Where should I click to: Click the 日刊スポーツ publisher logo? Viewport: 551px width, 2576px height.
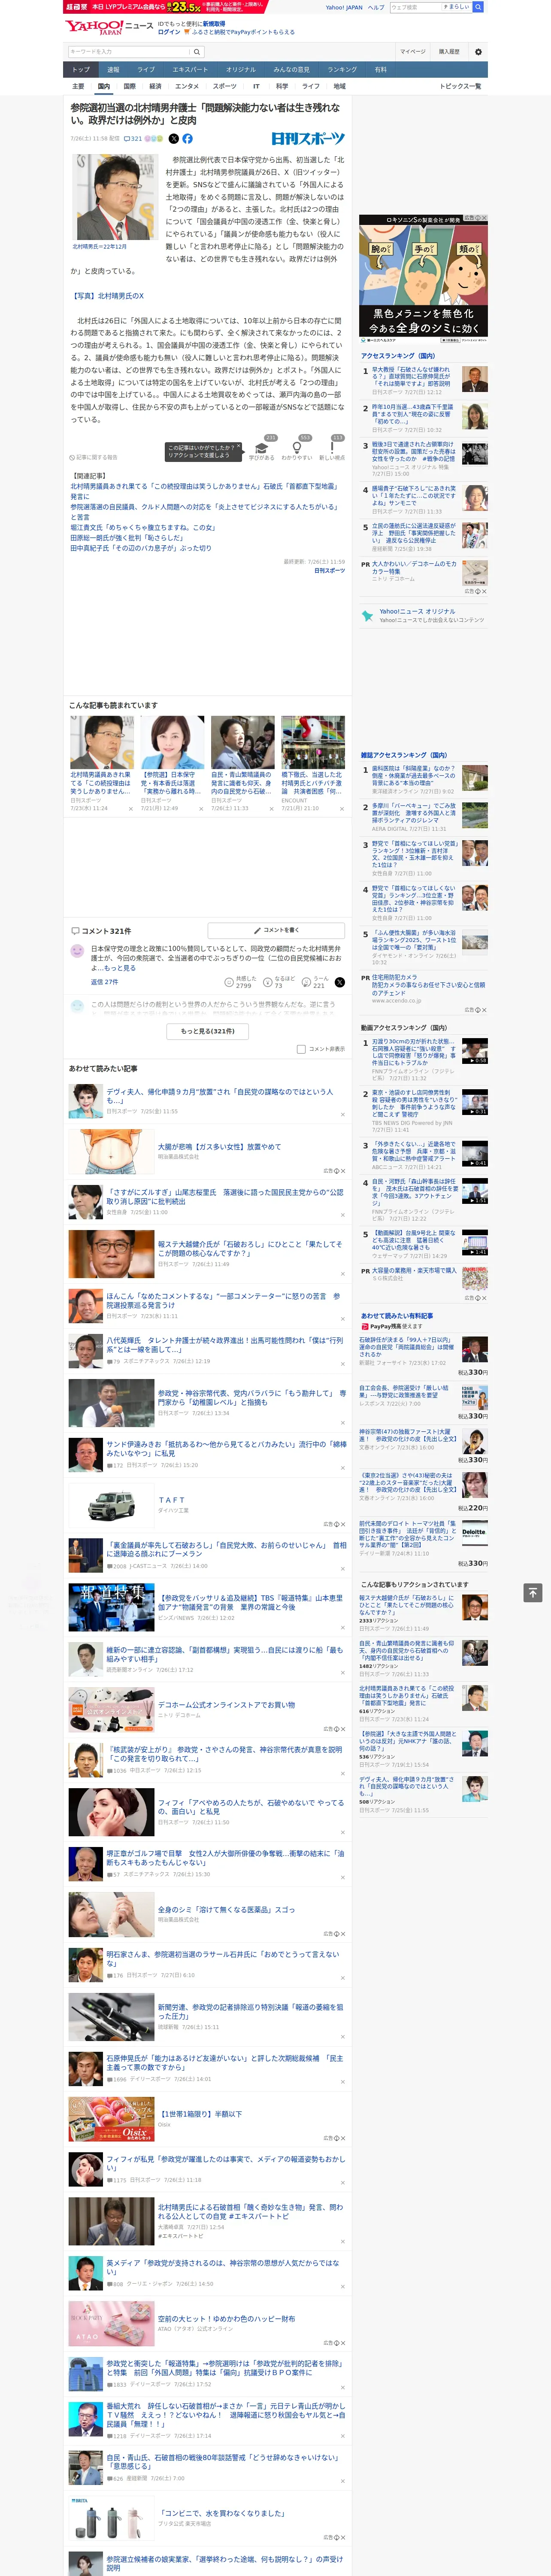point(308,139)
